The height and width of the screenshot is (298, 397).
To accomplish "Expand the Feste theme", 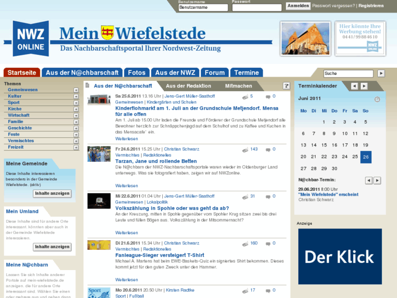I will [x=76, y=135].
